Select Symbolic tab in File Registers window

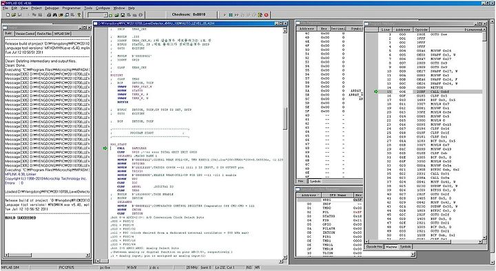[315, 182]
